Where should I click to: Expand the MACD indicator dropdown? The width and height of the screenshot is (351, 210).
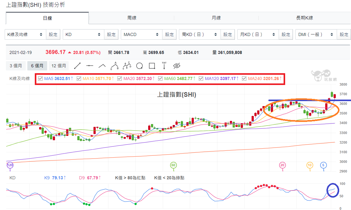pos(141,34)
